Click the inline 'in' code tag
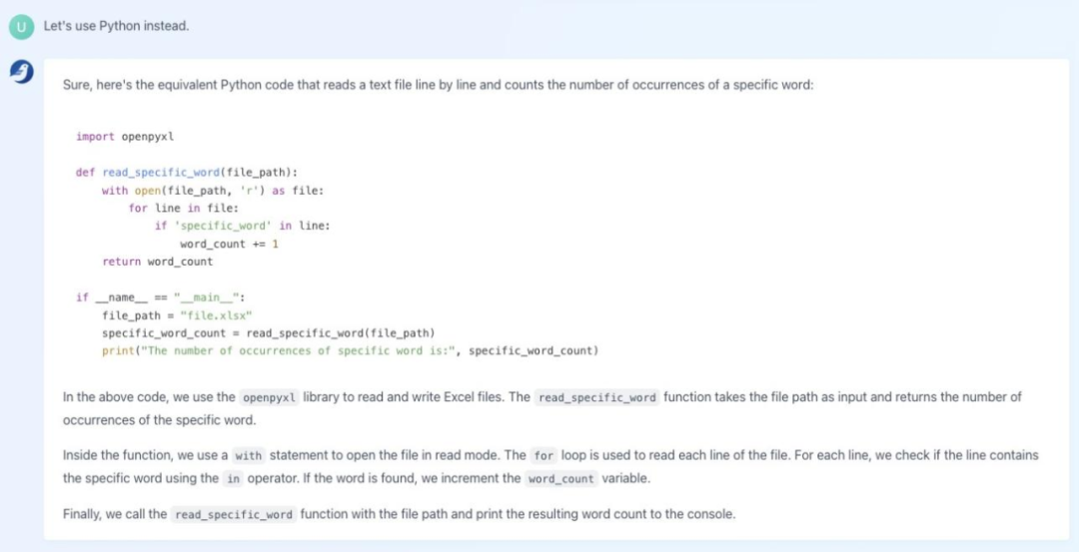This screenshot has width=1079, height=552. point(233,479)
